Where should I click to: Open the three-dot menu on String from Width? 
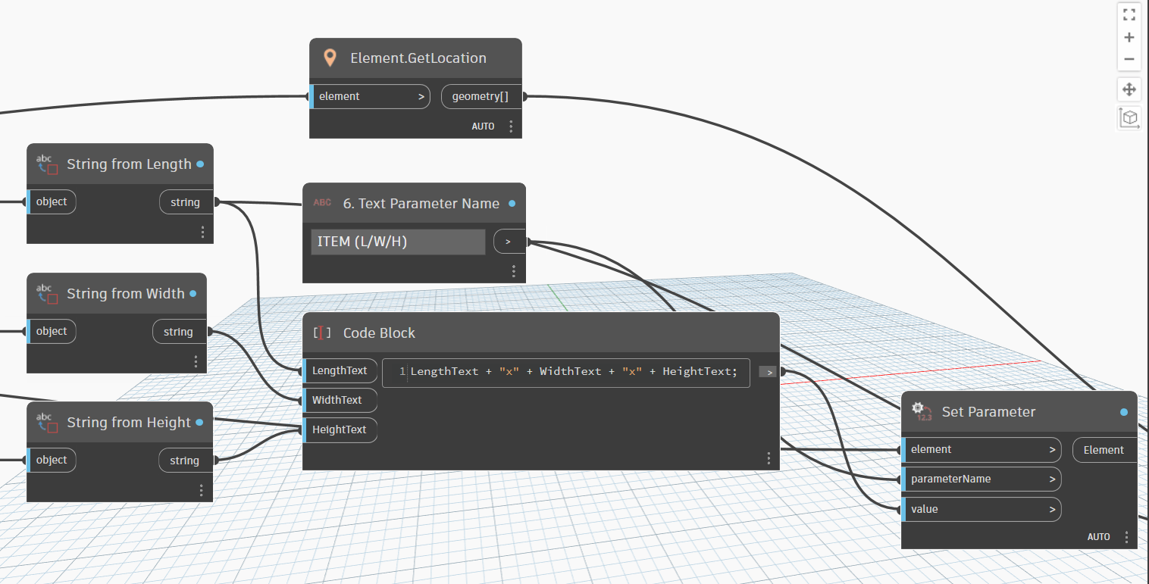[196, 361]
